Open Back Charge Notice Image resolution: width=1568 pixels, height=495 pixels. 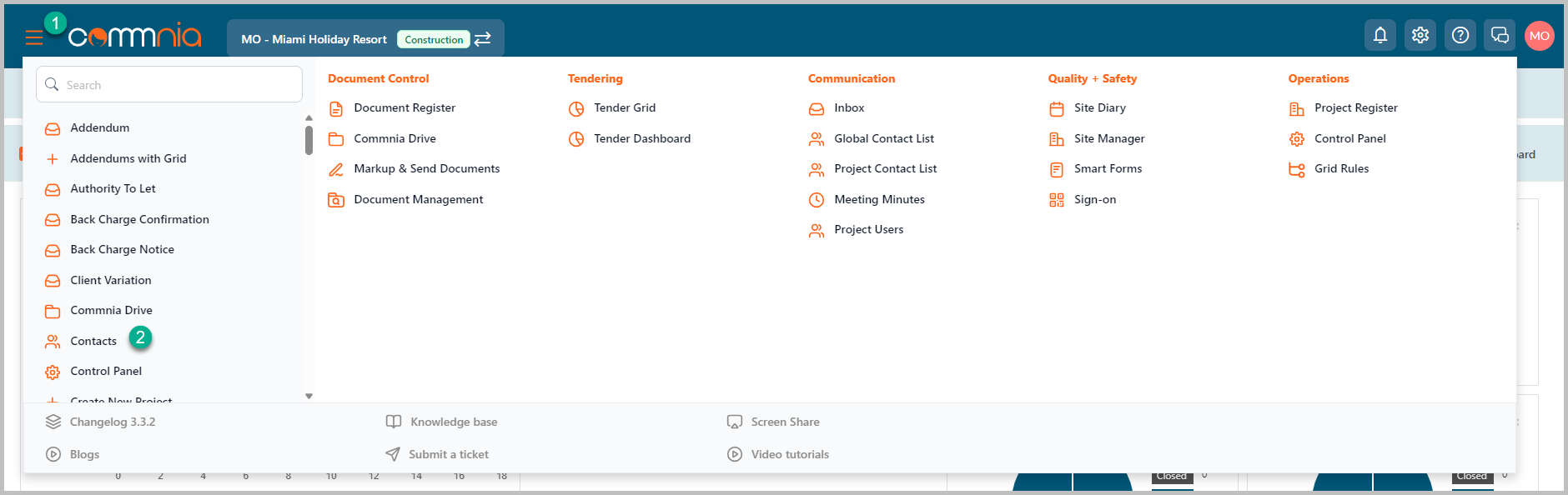[122, 249]
